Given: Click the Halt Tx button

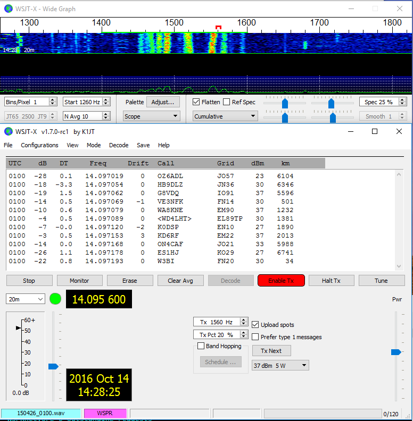Looking at the screenshot, I should coord(331,281).
